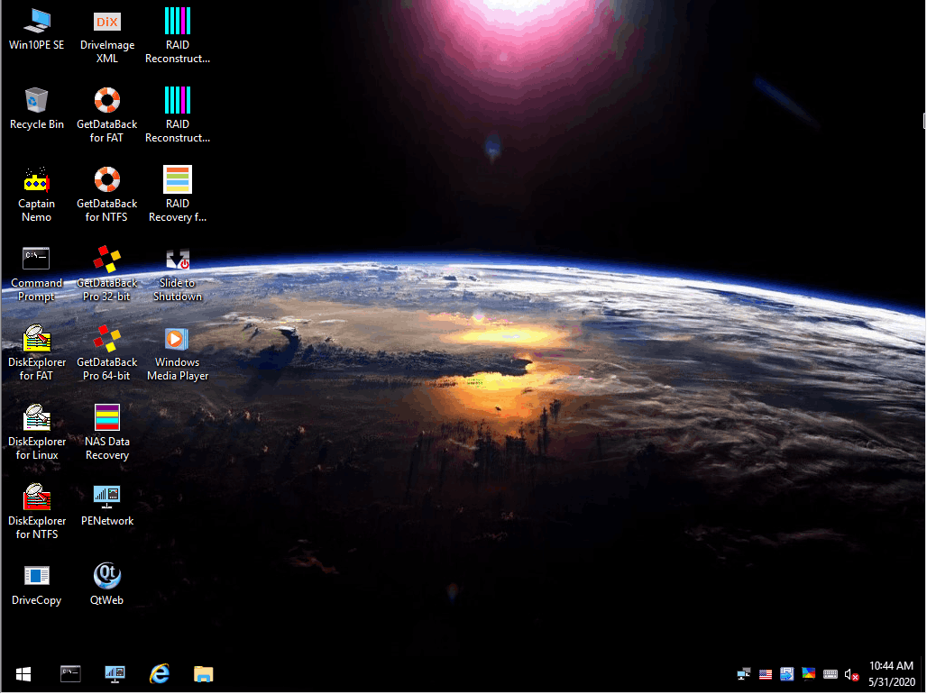Click the Slide to Shutdown icon

pyautogui.click(x=178, y=260)
